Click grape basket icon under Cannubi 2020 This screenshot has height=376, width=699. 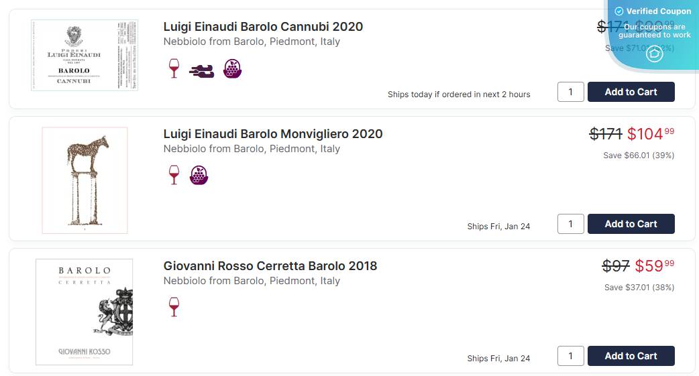[x=232, y=68]
